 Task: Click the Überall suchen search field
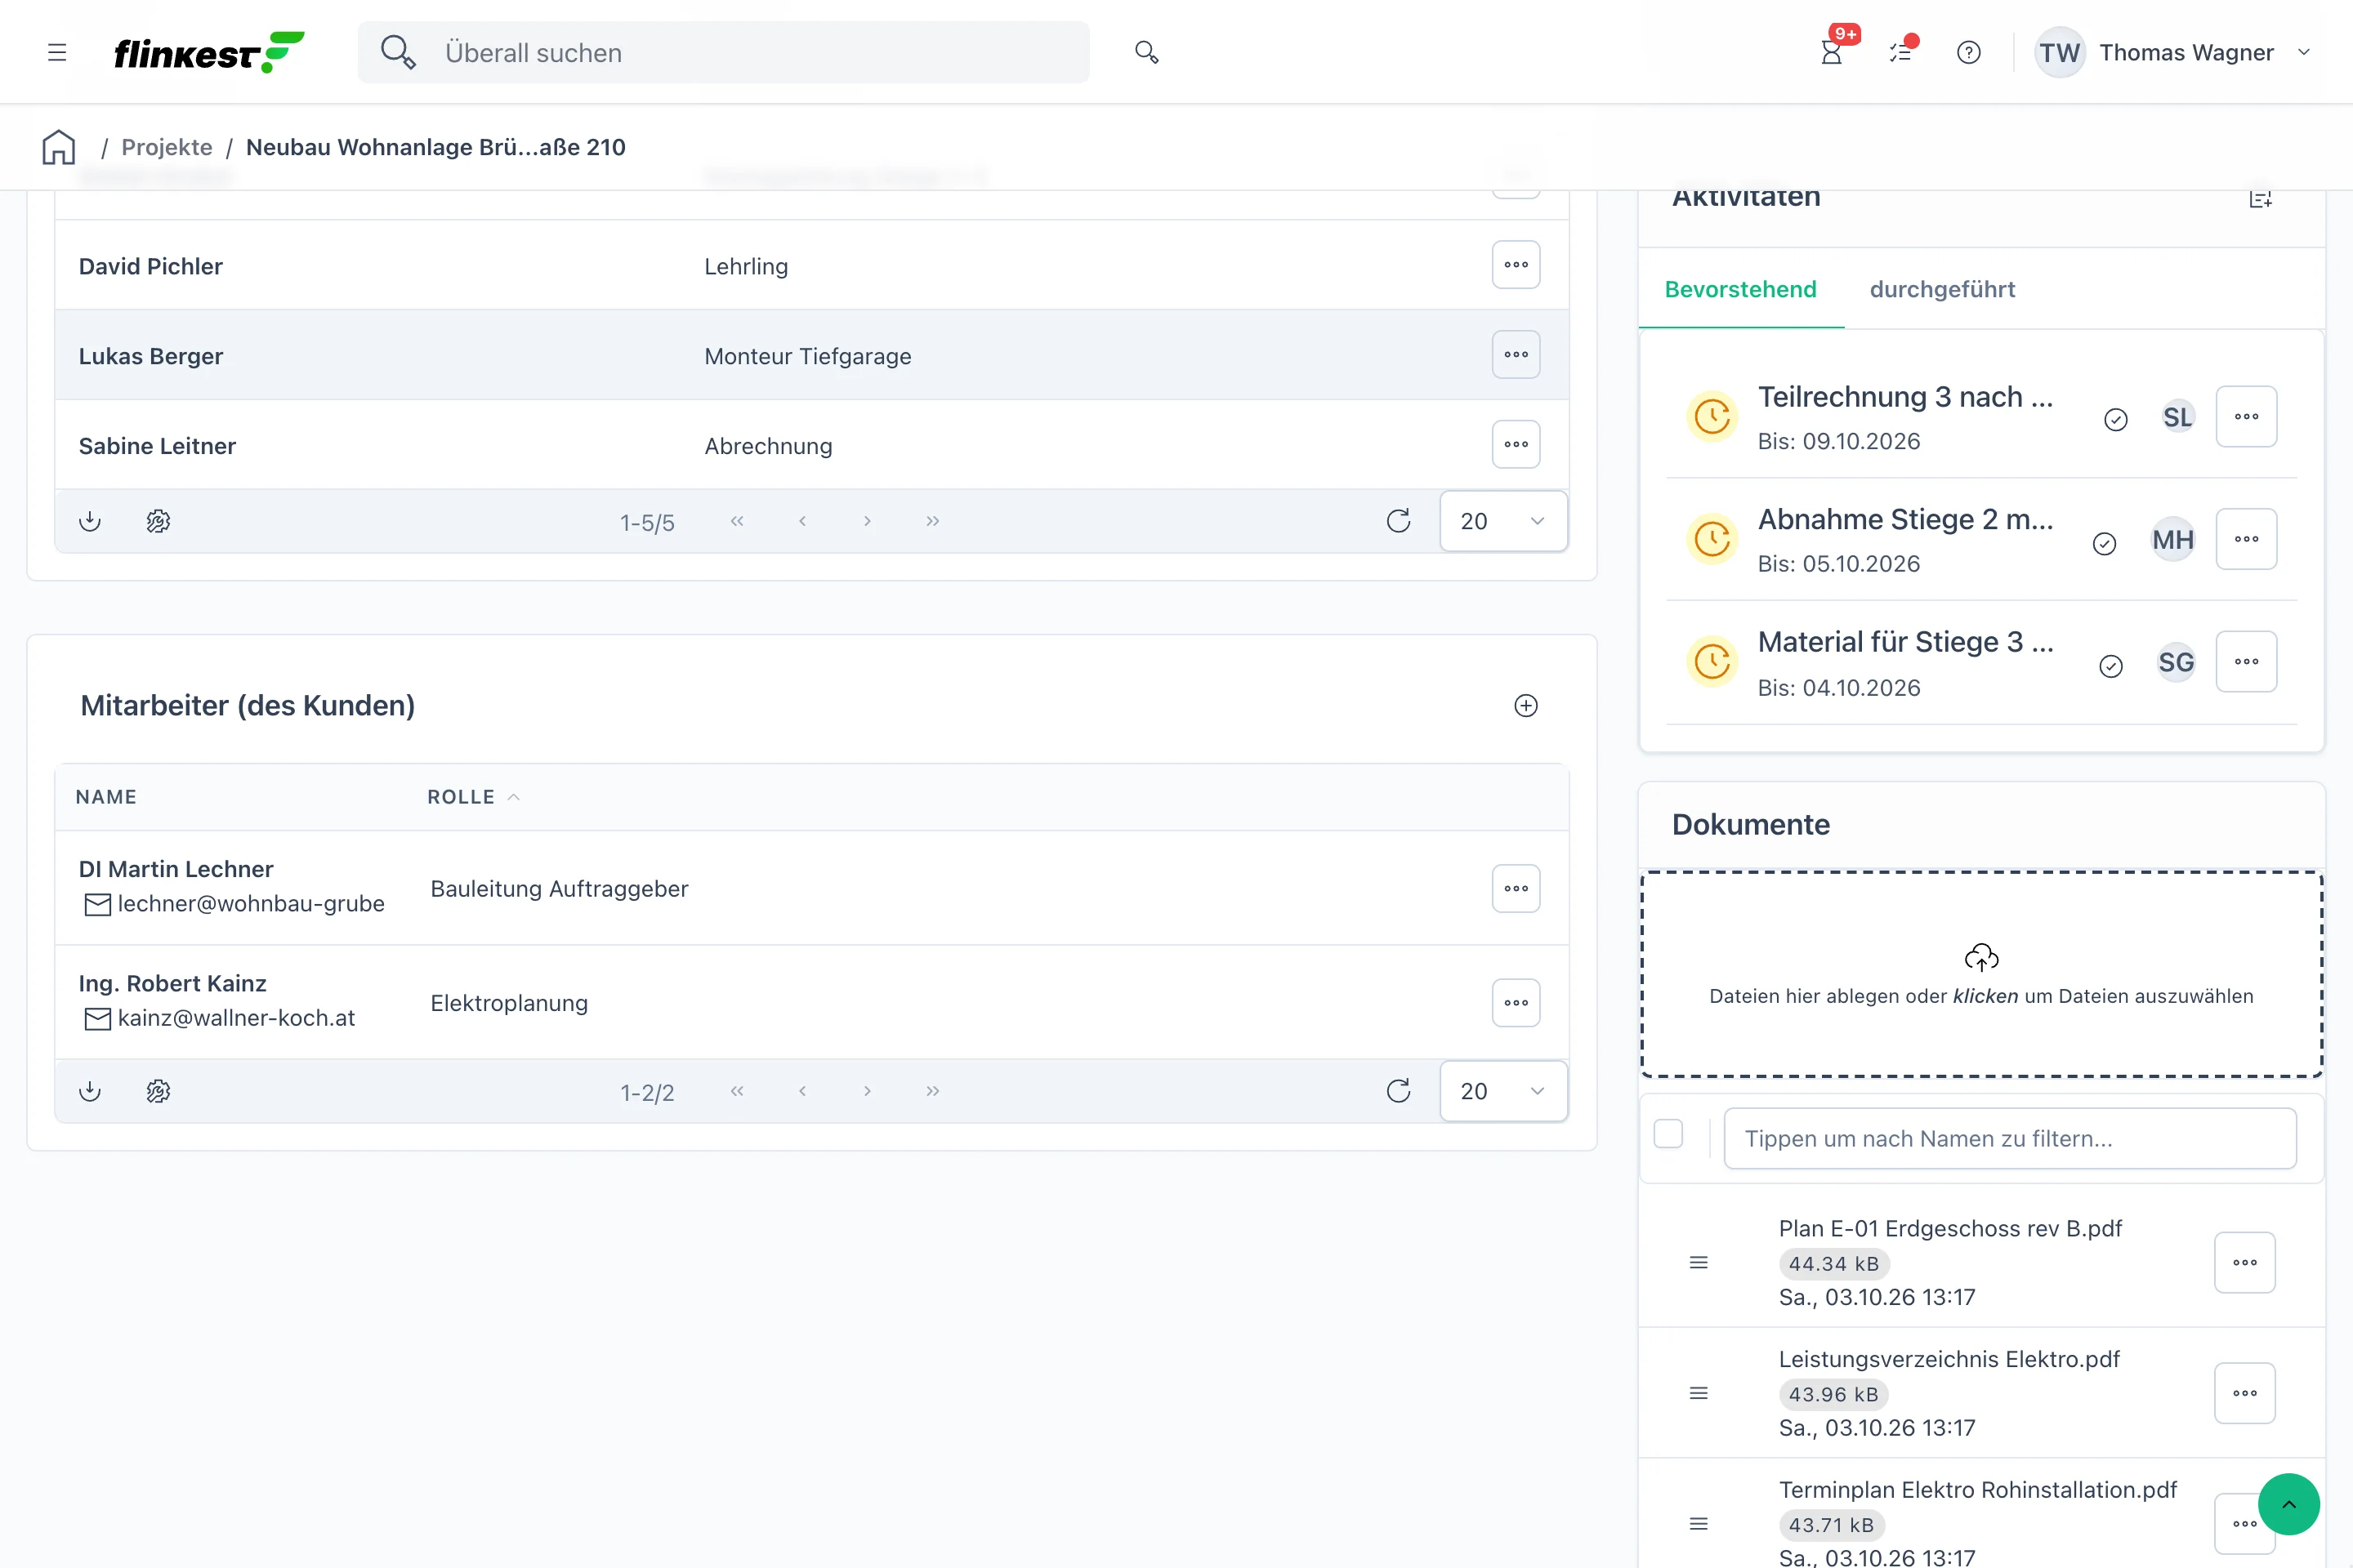pos(725,52)
